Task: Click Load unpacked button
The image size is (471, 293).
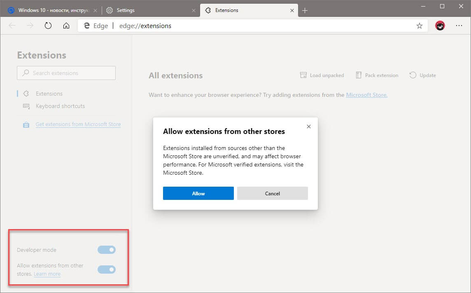Action: coord(322,75)
